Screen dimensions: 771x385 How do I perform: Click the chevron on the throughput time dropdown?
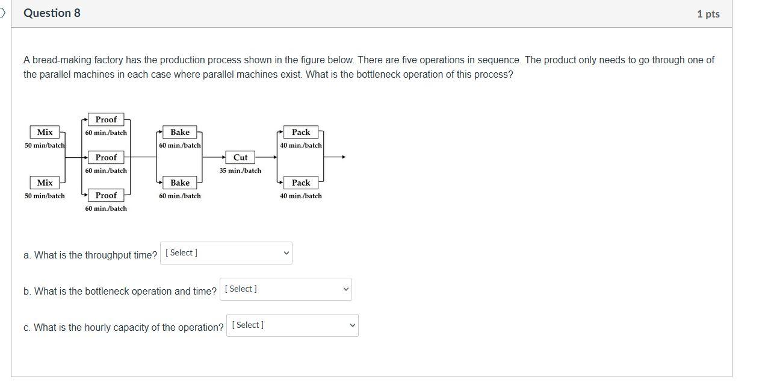coord(286,252)
